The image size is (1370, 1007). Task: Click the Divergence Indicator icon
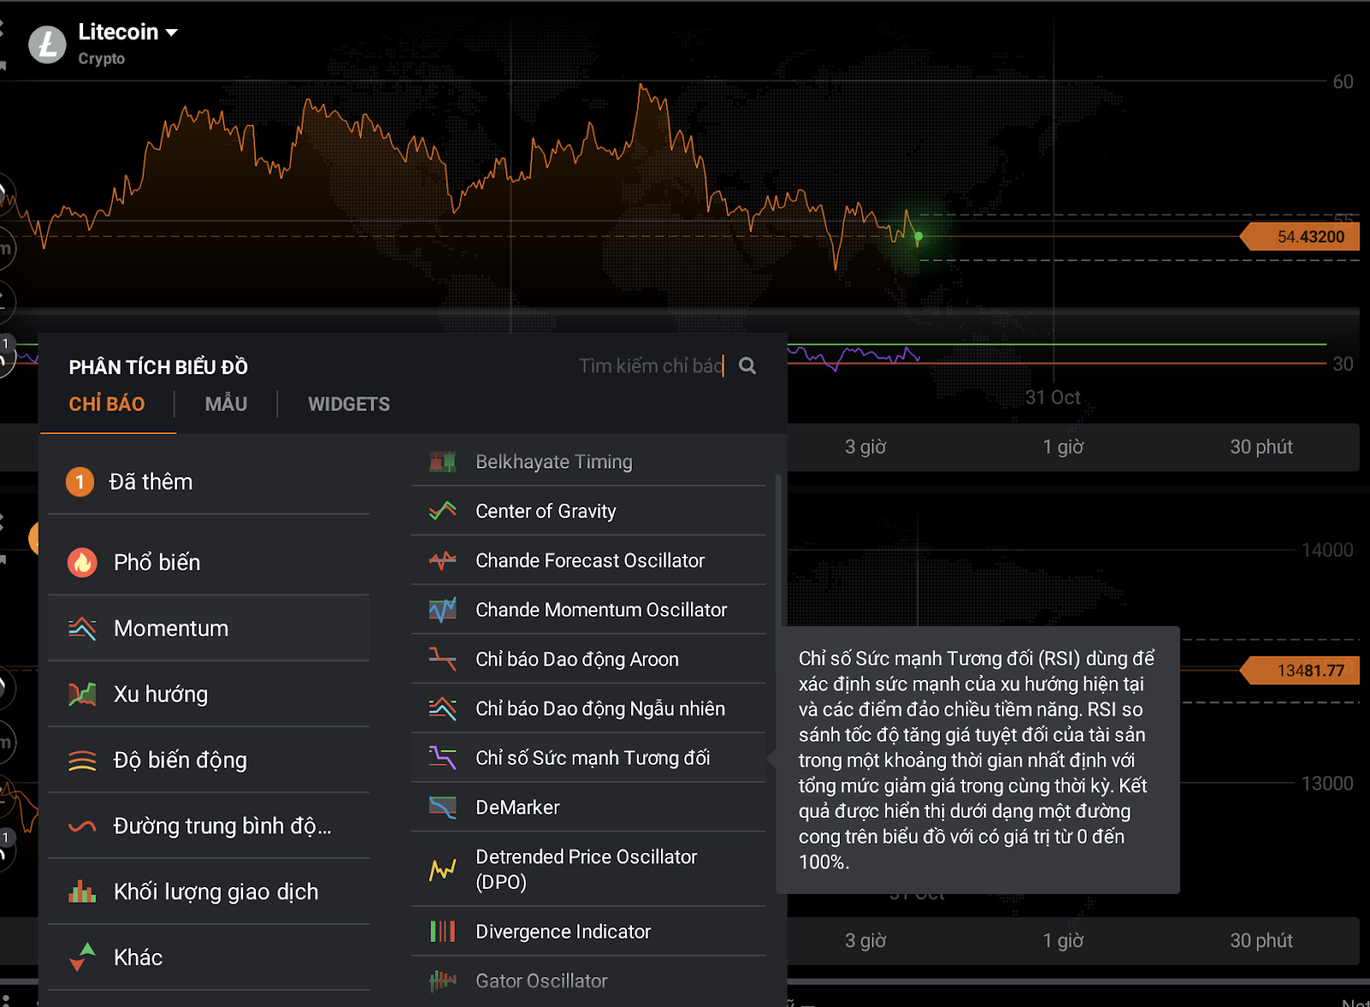point(443,932)
